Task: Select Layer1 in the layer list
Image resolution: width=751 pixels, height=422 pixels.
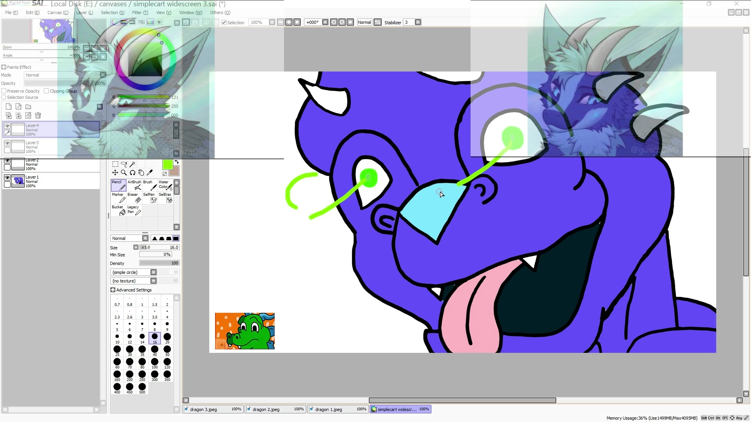Action: click(51, 181)
